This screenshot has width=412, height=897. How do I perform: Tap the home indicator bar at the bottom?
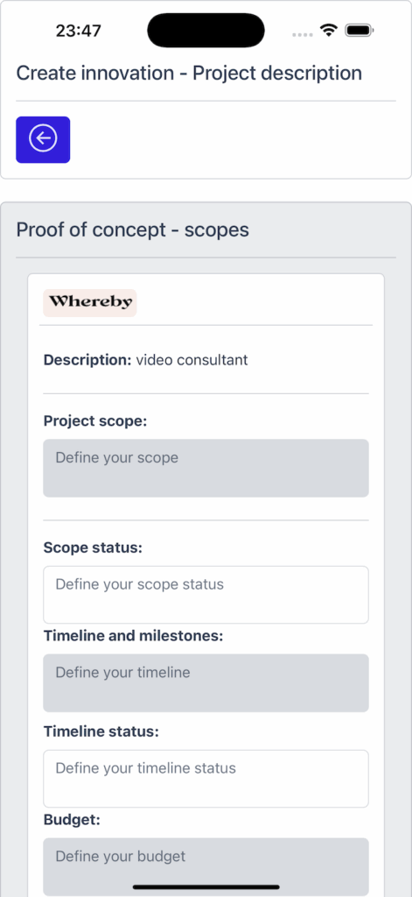(206, 887)
